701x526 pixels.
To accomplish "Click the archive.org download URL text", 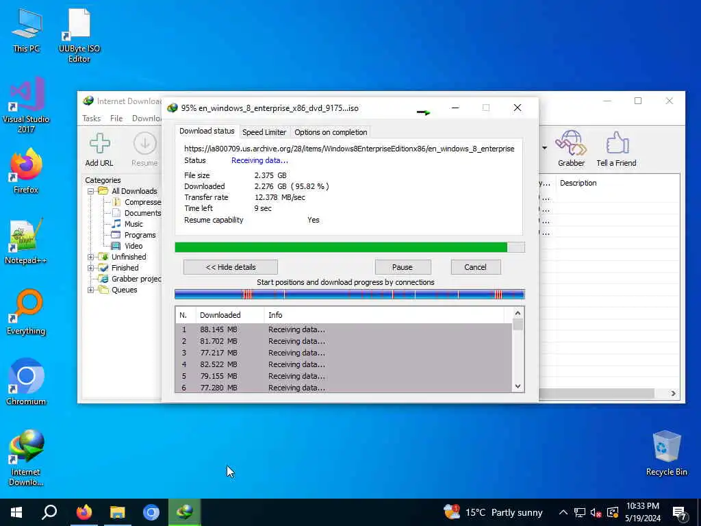I will click(x=349, y=149).
